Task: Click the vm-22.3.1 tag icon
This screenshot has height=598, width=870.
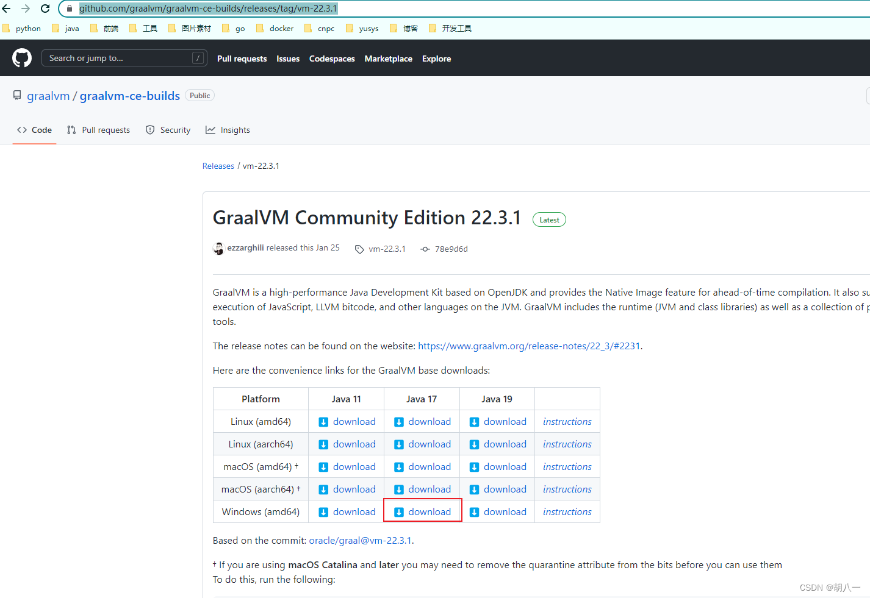Action: click(359, 249)
